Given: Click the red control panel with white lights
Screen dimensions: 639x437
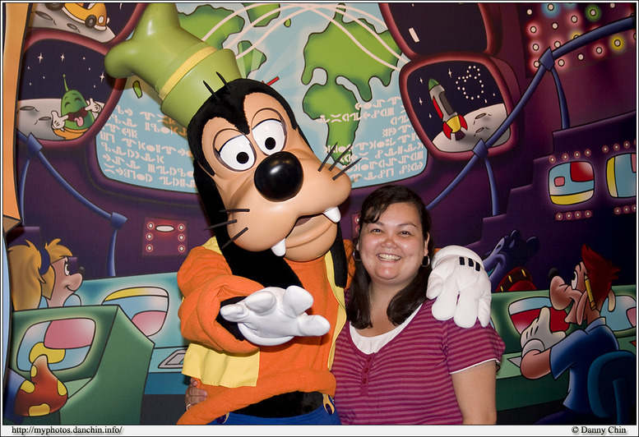Looking at the screenshot, I should (x=165, y=235).
